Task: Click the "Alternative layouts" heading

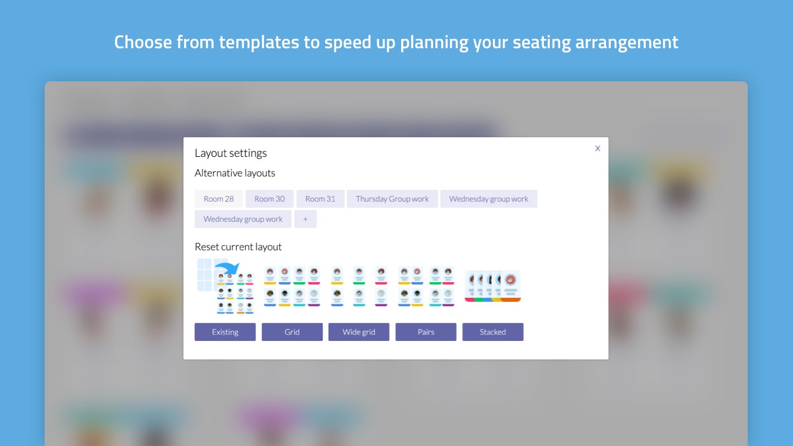Action: tap(235, 173)
